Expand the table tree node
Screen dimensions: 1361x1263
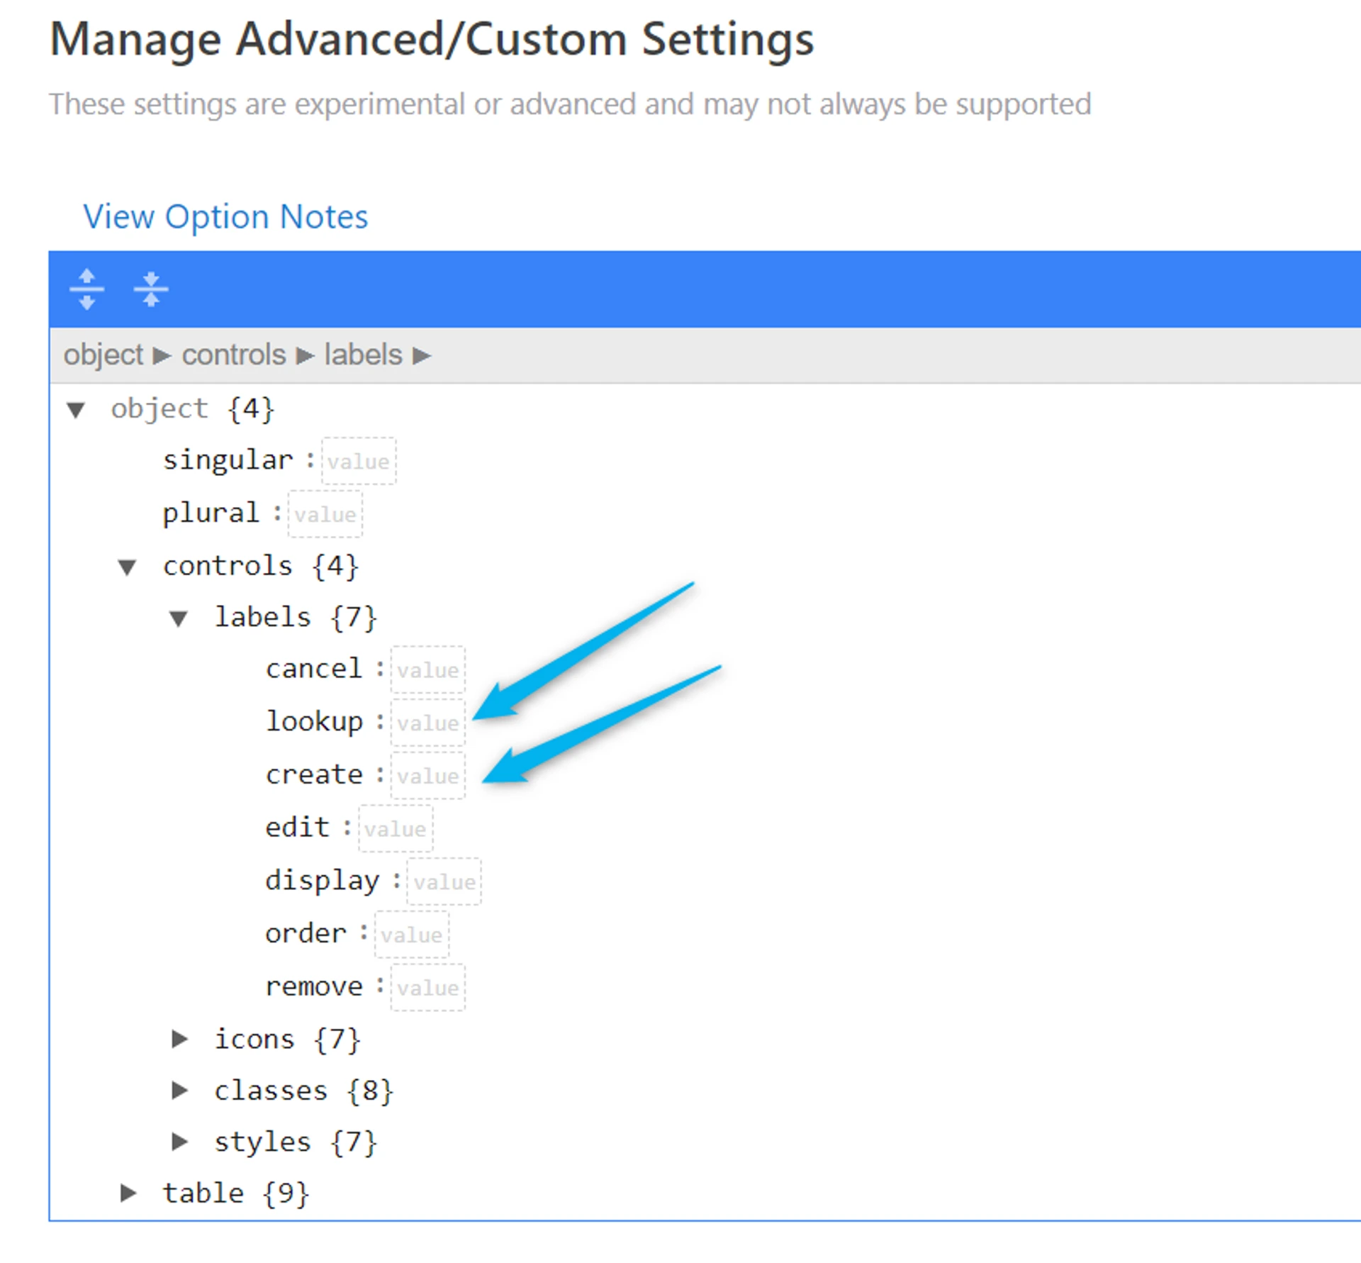[x=128, y=1193]
